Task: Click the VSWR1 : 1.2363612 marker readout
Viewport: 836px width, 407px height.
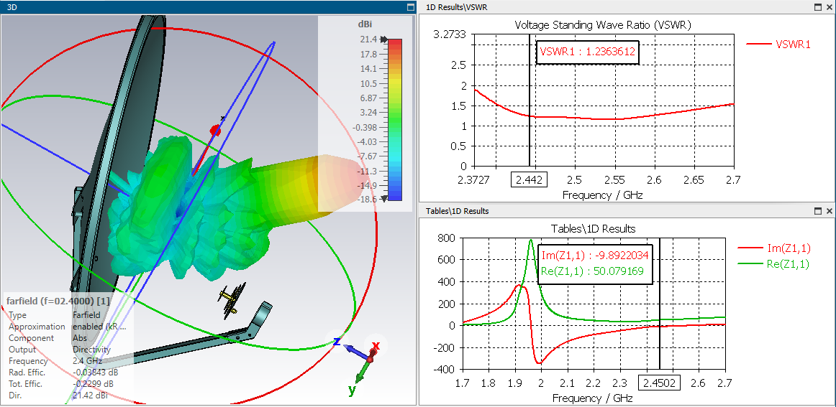Action: coord(587,52)
